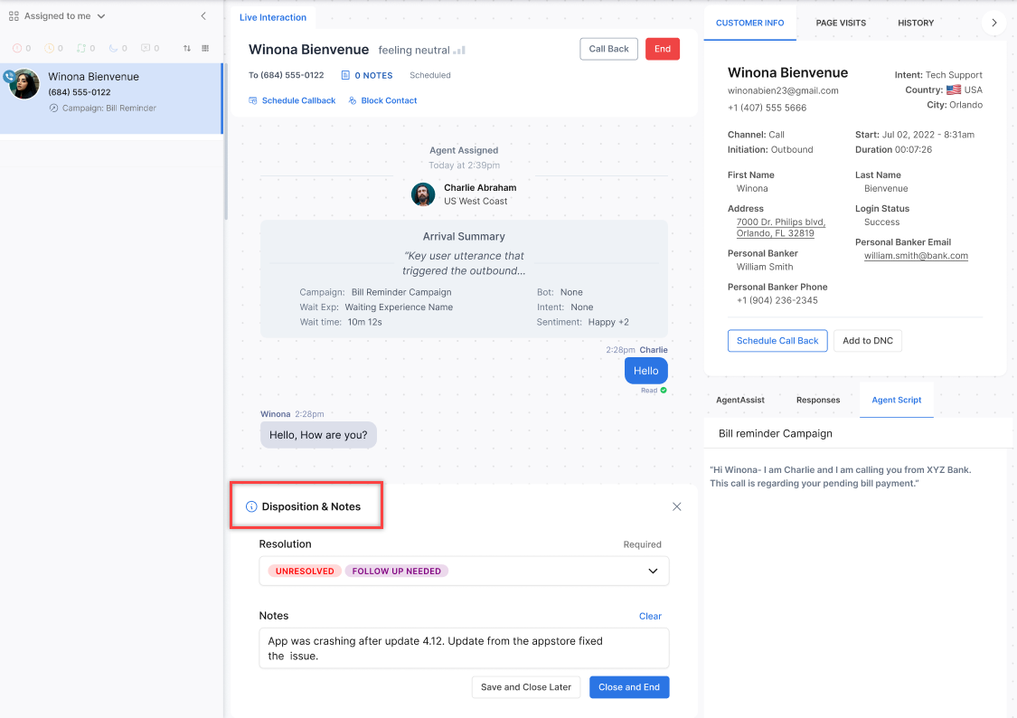Viewport: 1017px width, 718px height.
Task: Close the Disposition & Notes panel
Action: point(676,506)
